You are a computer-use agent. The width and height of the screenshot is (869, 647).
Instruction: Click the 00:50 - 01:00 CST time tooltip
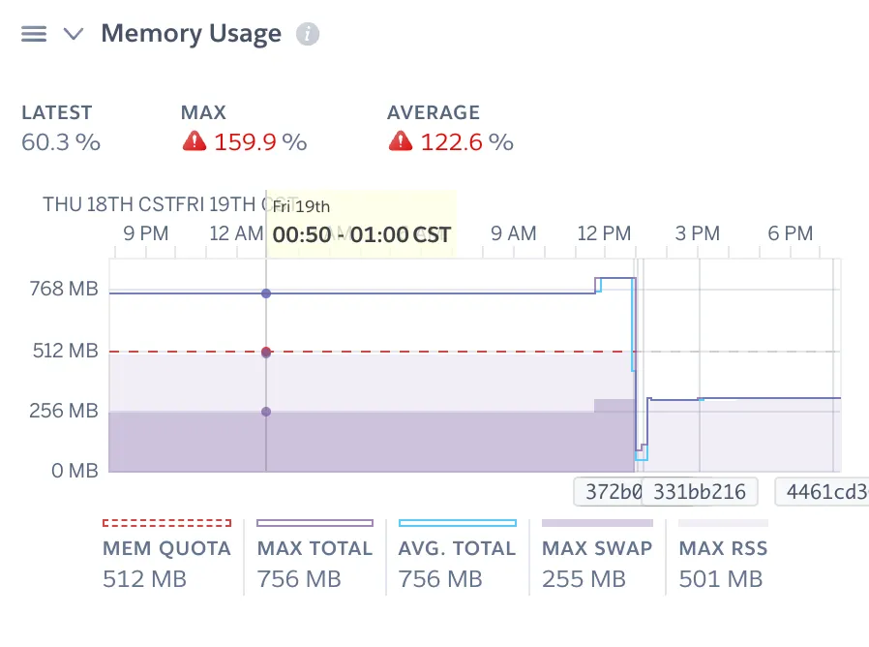(361, 234)
